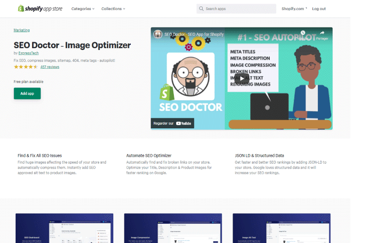The height and width of the screenshot is (243, 367).
Task: Open the Shopify.com dropdown menu
Action: point(294,9)
